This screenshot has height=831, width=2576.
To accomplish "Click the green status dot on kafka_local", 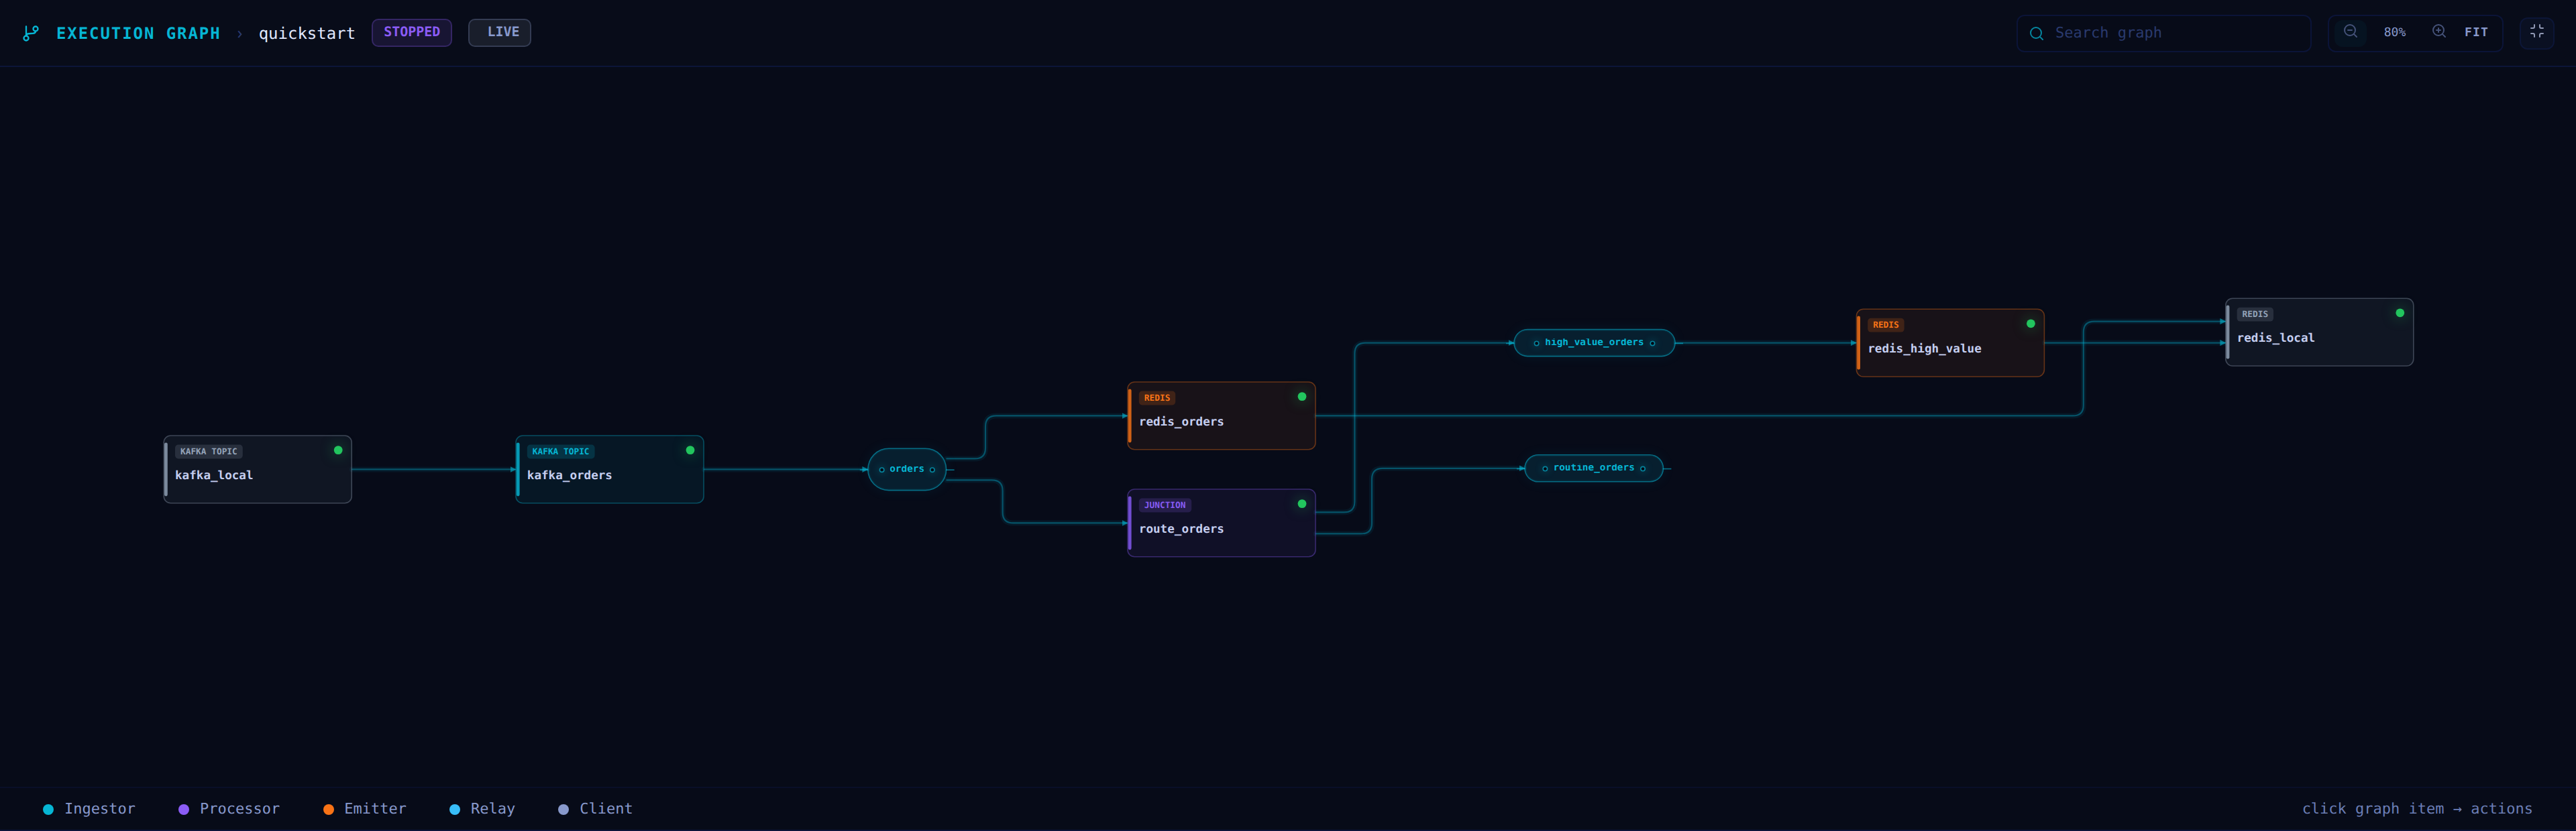I will coord(338,450).
